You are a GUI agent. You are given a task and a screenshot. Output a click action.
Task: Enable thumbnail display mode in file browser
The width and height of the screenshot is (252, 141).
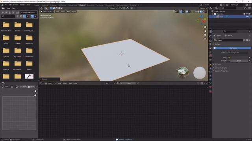[24, 16]
